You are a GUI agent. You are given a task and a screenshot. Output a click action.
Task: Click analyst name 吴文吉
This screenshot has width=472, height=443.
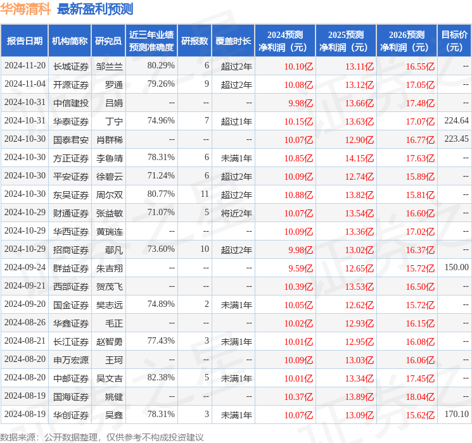pos(110,378)
